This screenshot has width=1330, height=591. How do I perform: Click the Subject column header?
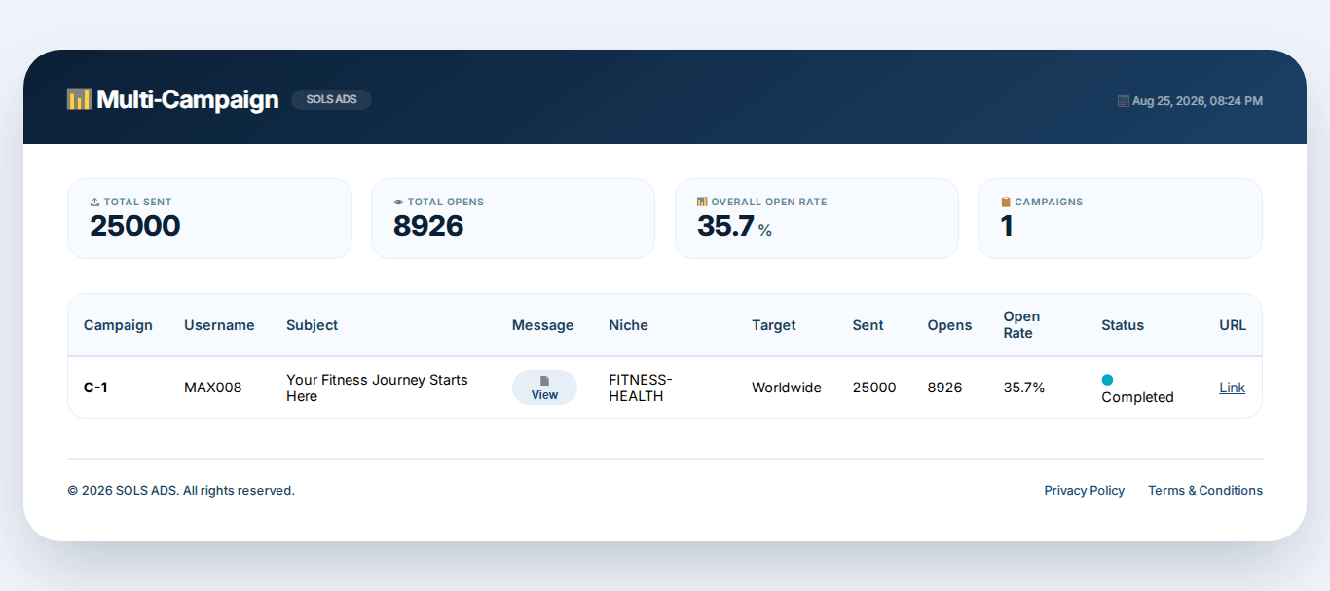312,325
